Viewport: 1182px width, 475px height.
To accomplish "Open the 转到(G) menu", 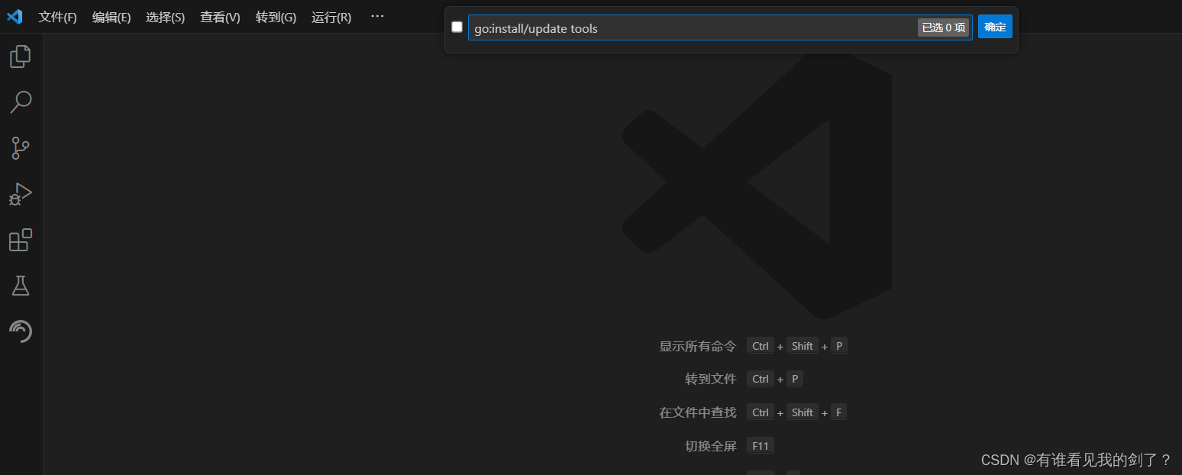I will click(x=276, y=17).
